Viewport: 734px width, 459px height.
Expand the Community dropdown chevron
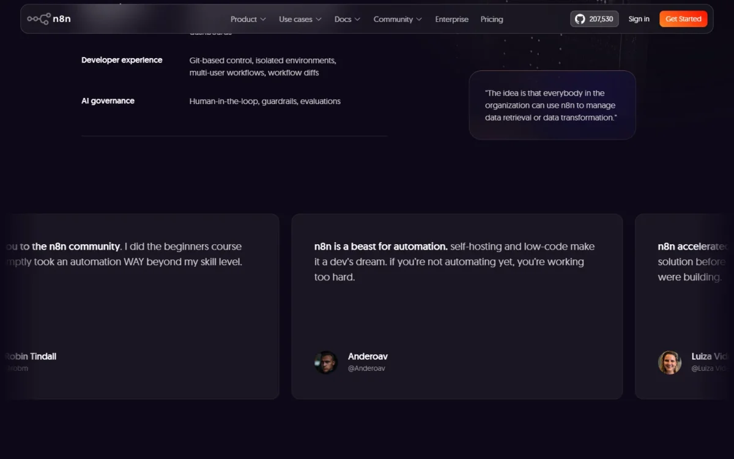click(x=419, y=20)
